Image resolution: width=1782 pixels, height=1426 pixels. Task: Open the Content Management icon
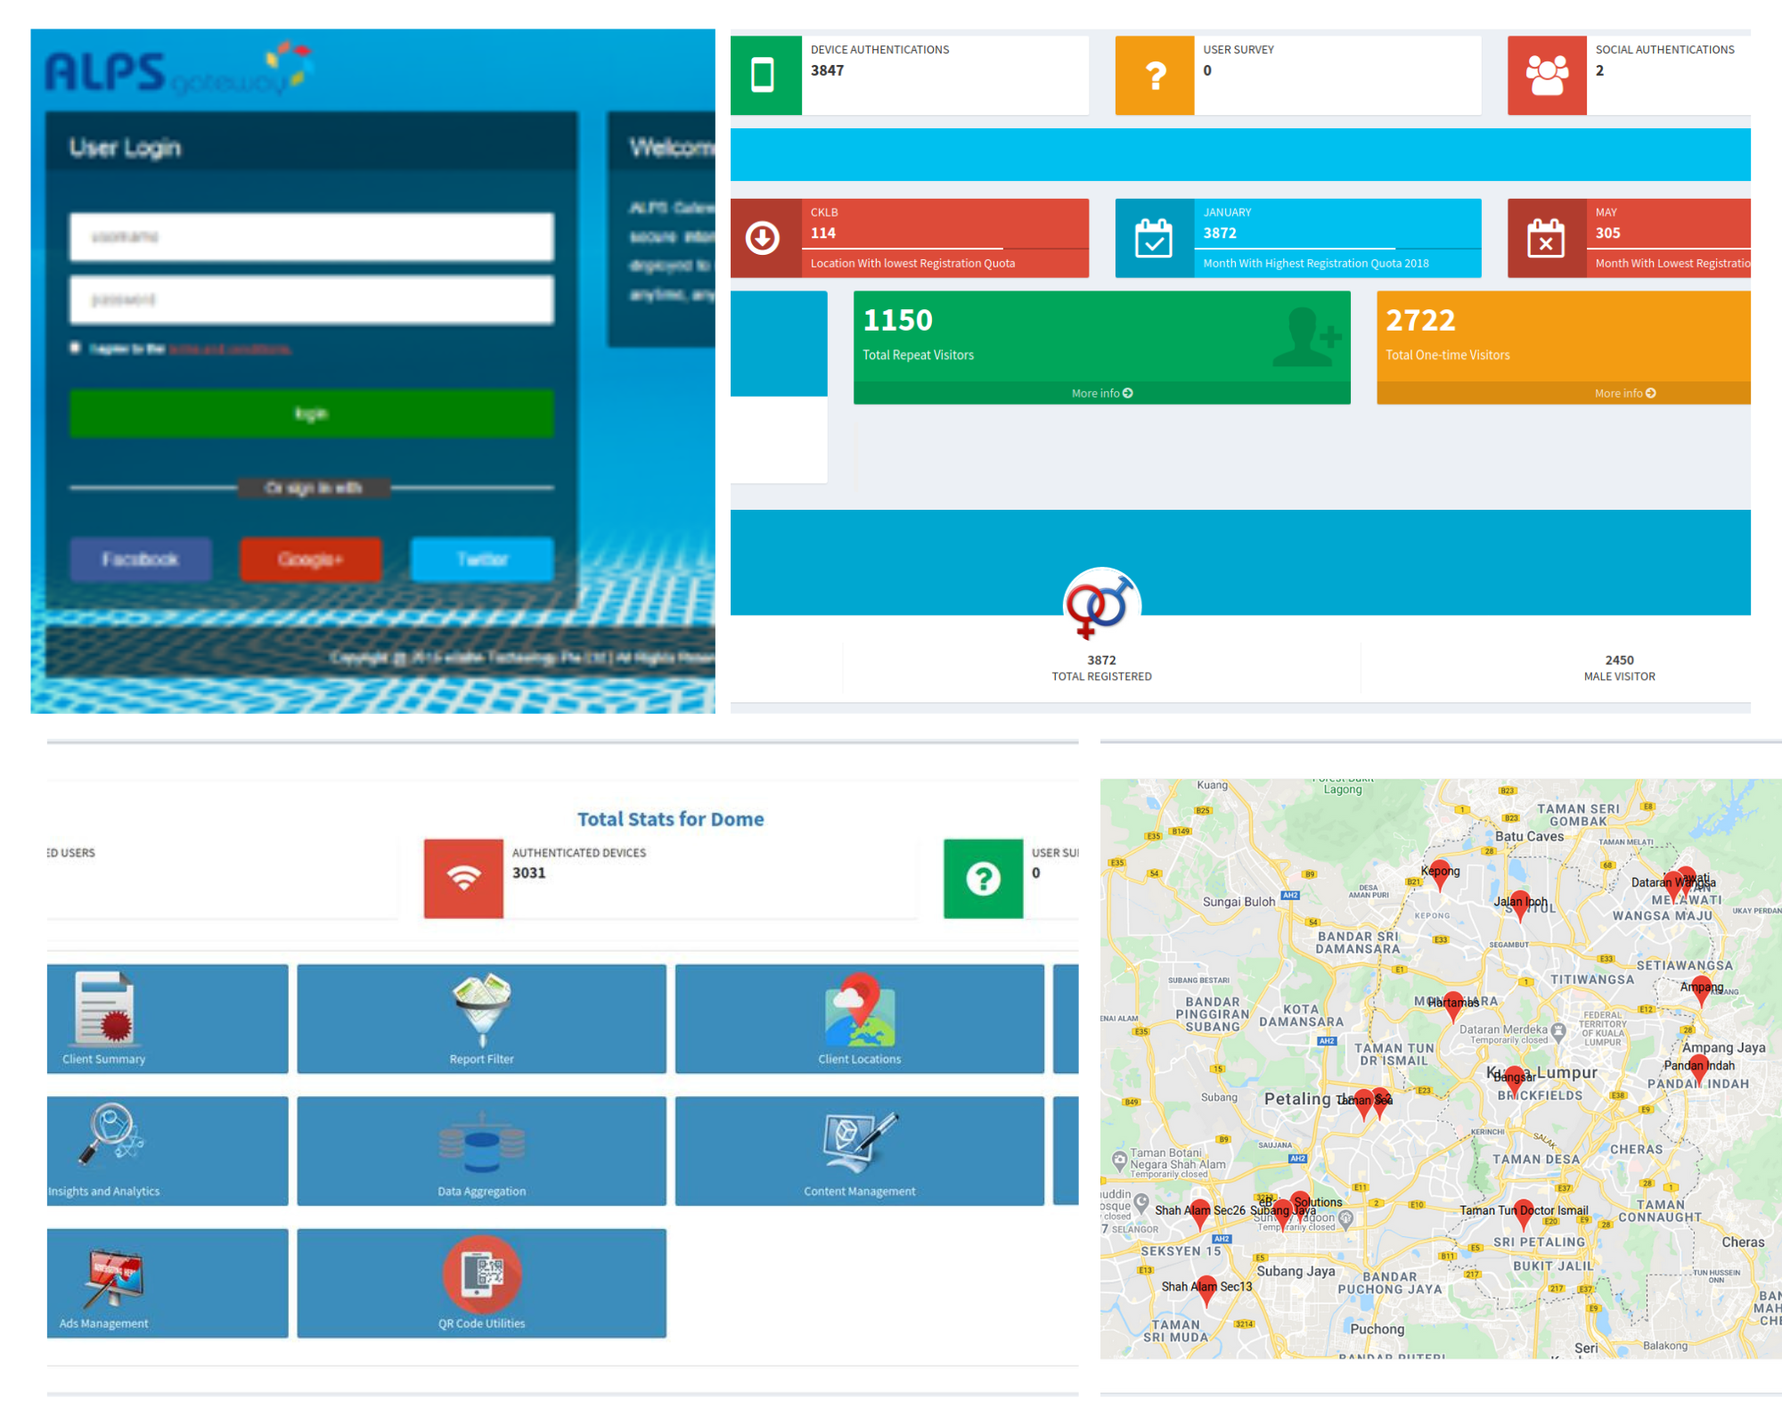point(859,1140)
